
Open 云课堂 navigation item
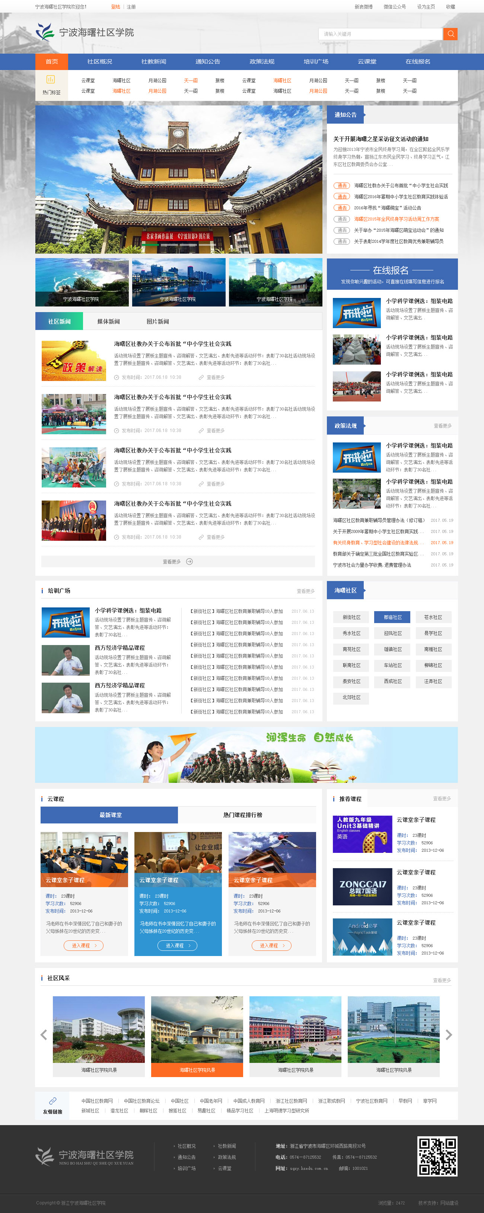(x=367, y=62)
